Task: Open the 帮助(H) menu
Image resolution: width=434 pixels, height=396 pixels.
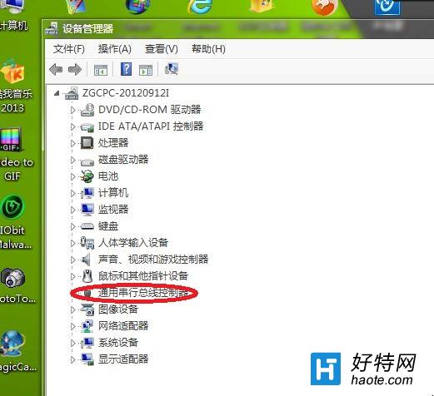Action: tap(208, 49)
